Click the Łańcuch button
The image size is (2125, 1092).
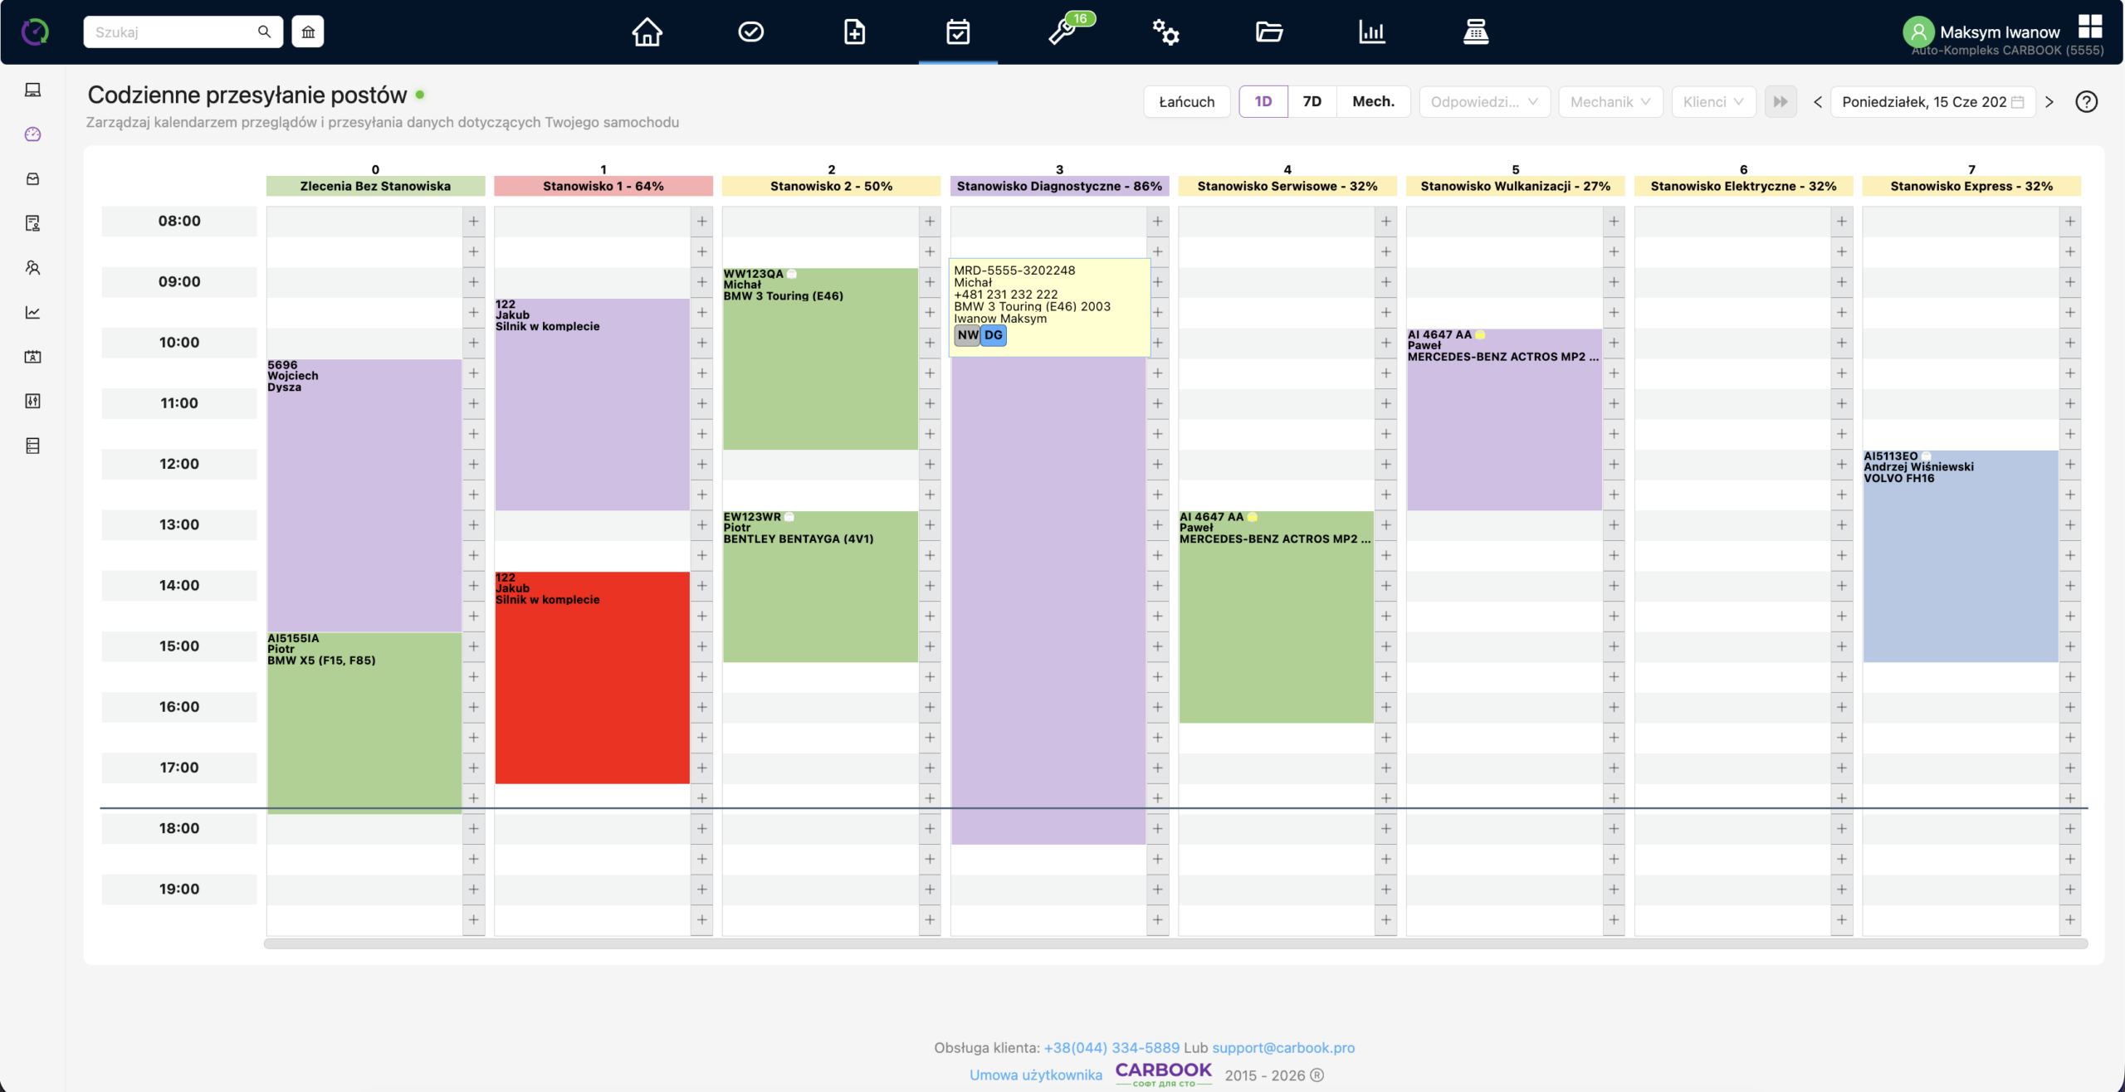(1186, 102)
